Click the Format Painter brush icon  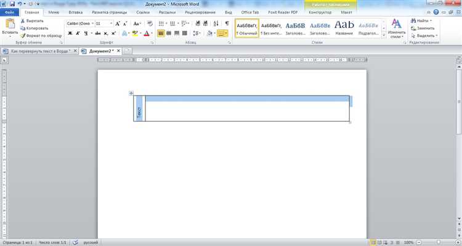click(x=23, y=36)
